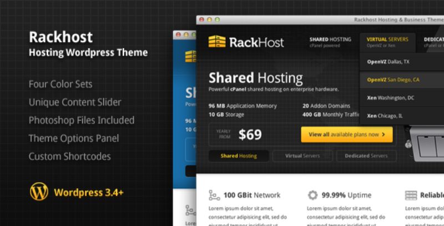The width and height of the screenshot is (444, 226).
Task: Click Hosting Wordpress Theme subtitle
Action: (x=88, y=53)
